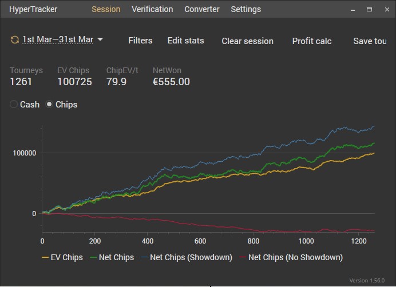Open the date range dropdown arrow
The height and width of the screenshot is (287, 396).
pyautogui.click(x=100, y=40)
